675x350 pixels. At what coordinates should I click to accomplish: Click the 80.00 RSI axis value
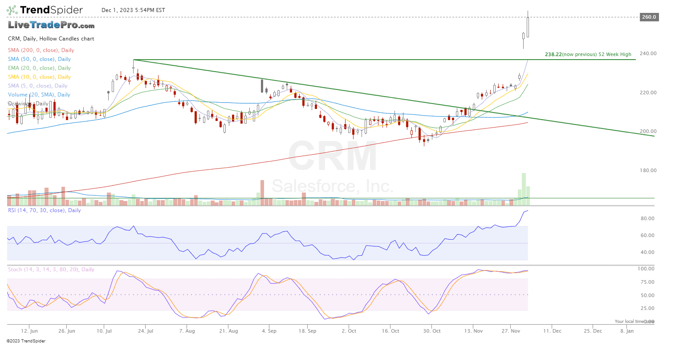(x=647, y=218)
